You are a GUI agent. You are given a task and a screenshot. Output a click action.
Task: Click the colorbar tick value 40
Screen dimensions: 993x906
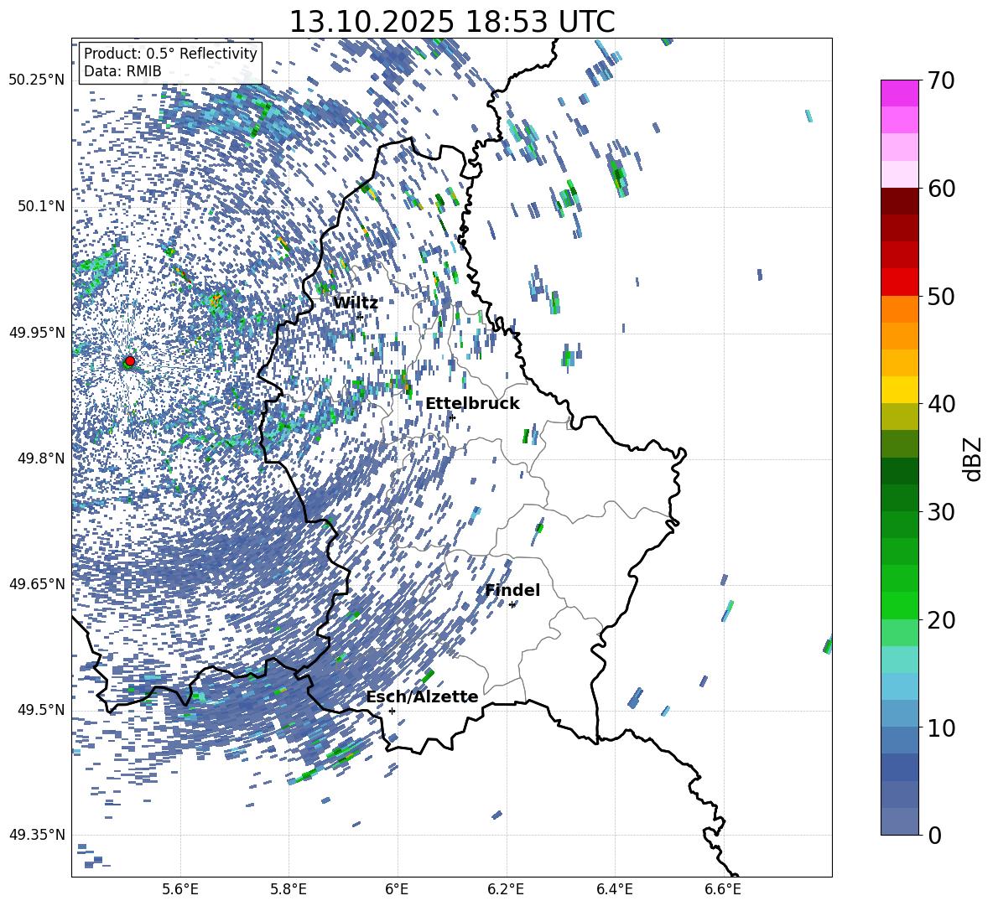tap(941, 404)
